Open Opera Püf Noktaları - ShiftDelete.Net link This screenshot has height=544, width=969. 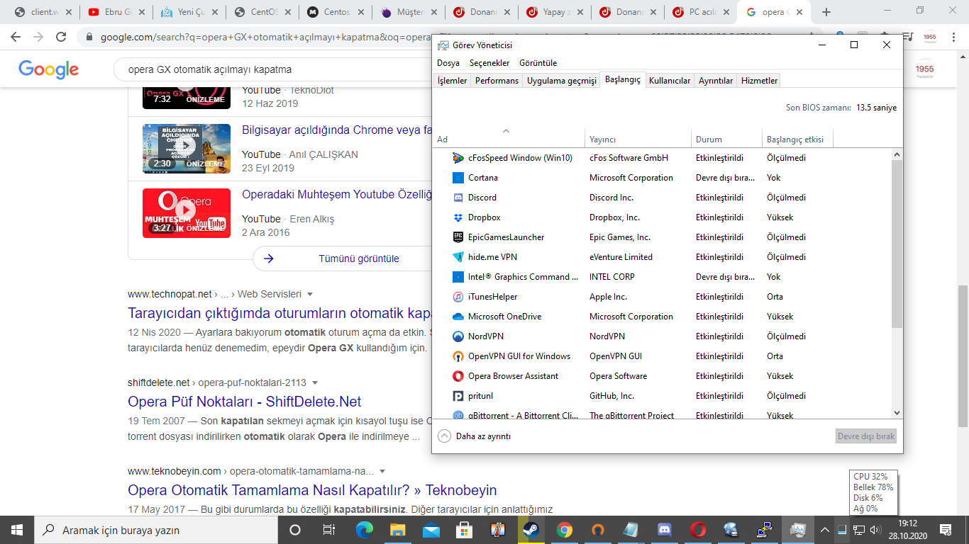(x=245, y=402)
